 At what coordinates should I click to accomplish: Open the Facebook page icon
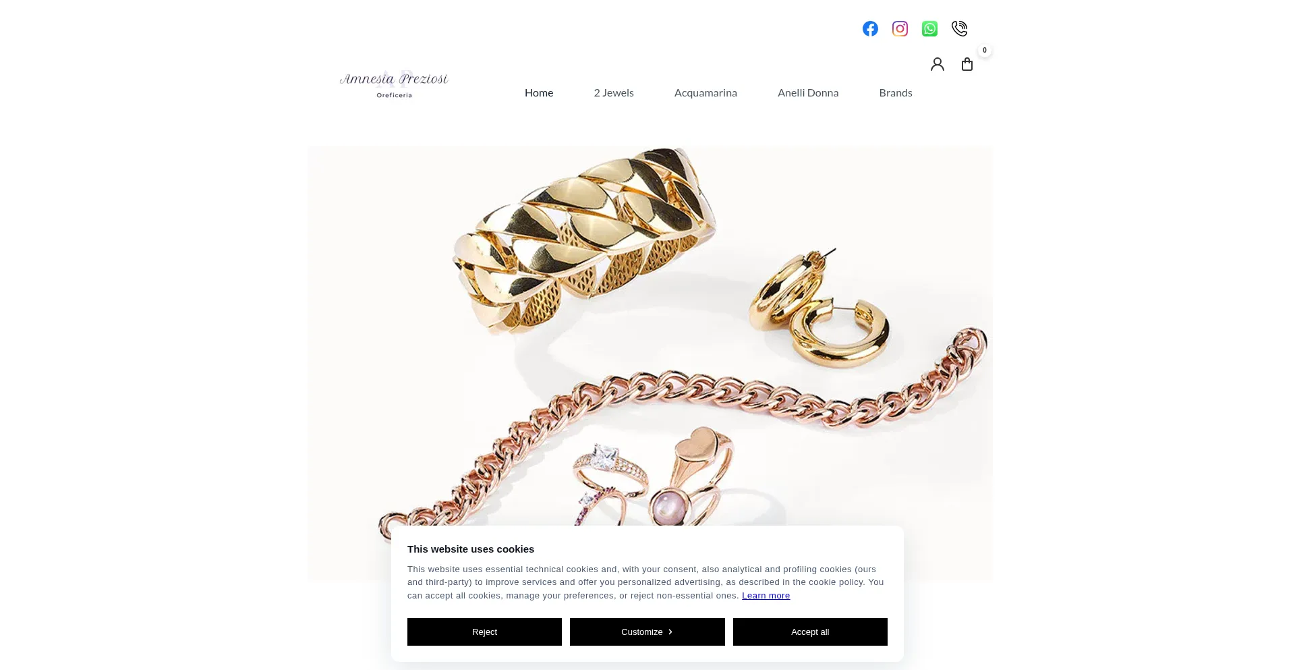(870, 28)
